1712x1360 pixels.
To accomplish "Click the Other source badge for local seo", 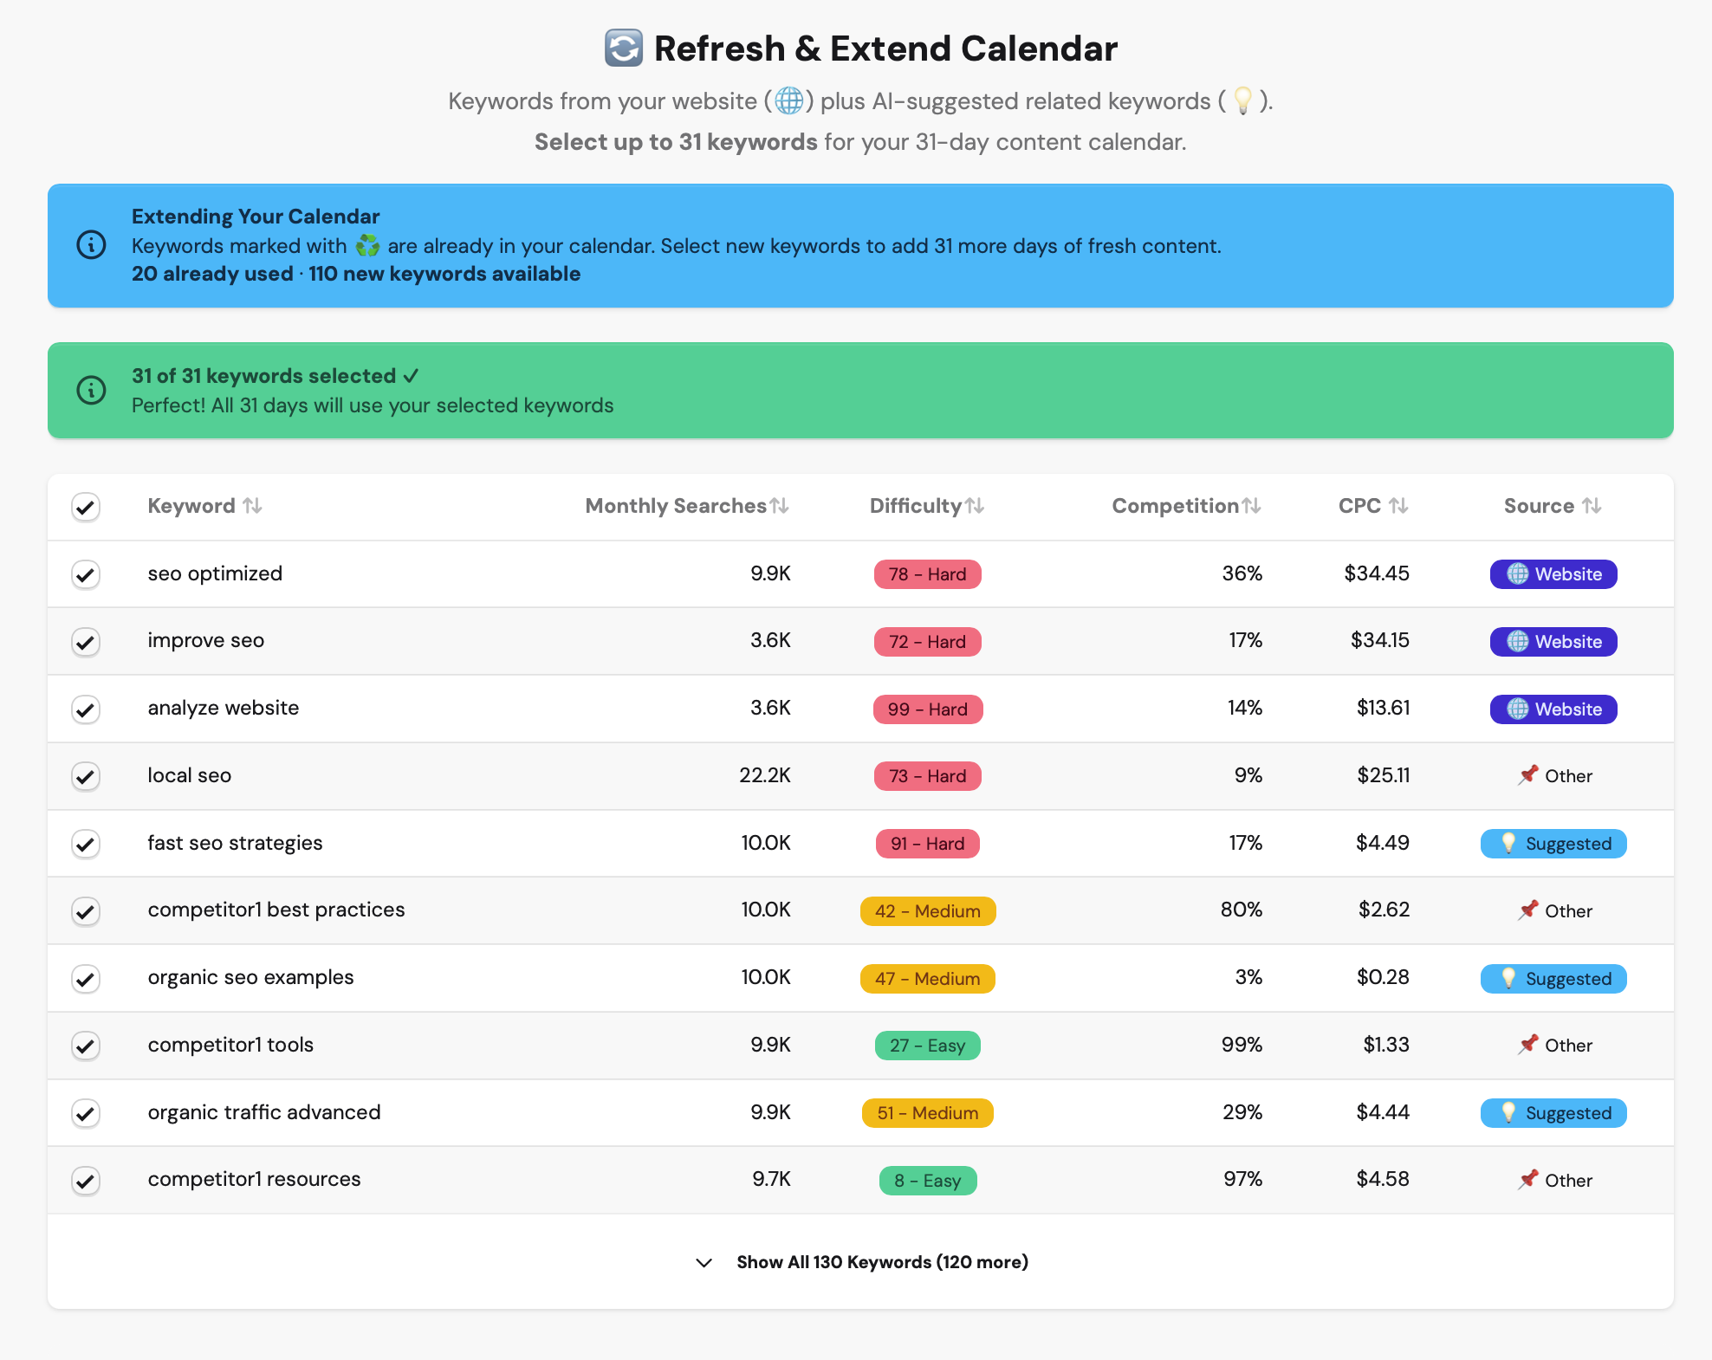I will point(1555,775).
